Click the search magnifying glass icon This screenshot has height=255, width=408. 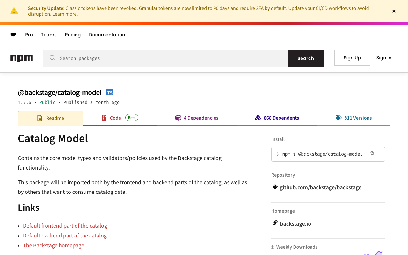tap(52, 58)
